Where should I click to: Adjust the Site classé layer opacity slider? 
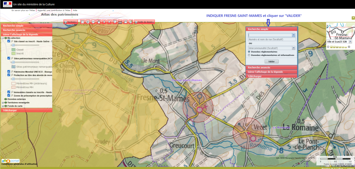click(x=14, y=45)
